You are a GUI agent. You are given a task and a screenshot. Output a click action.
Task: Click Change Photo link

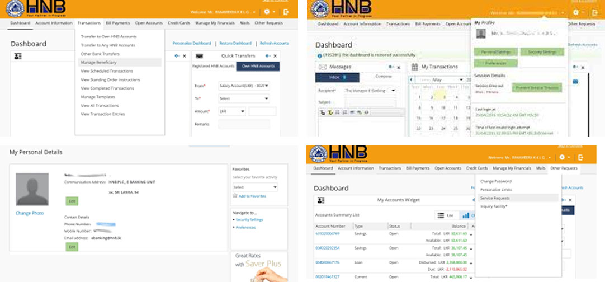click(30, 213)
